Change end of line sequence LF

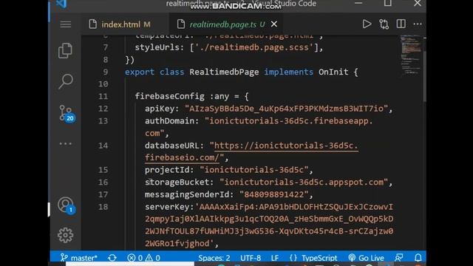[274, 258]
